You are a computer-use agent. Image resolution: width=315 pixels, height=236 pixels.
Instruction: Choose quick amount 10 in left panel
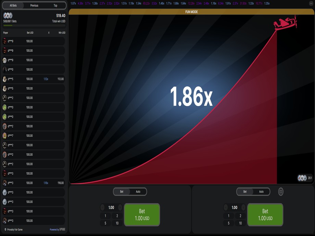tap(117, 223)
